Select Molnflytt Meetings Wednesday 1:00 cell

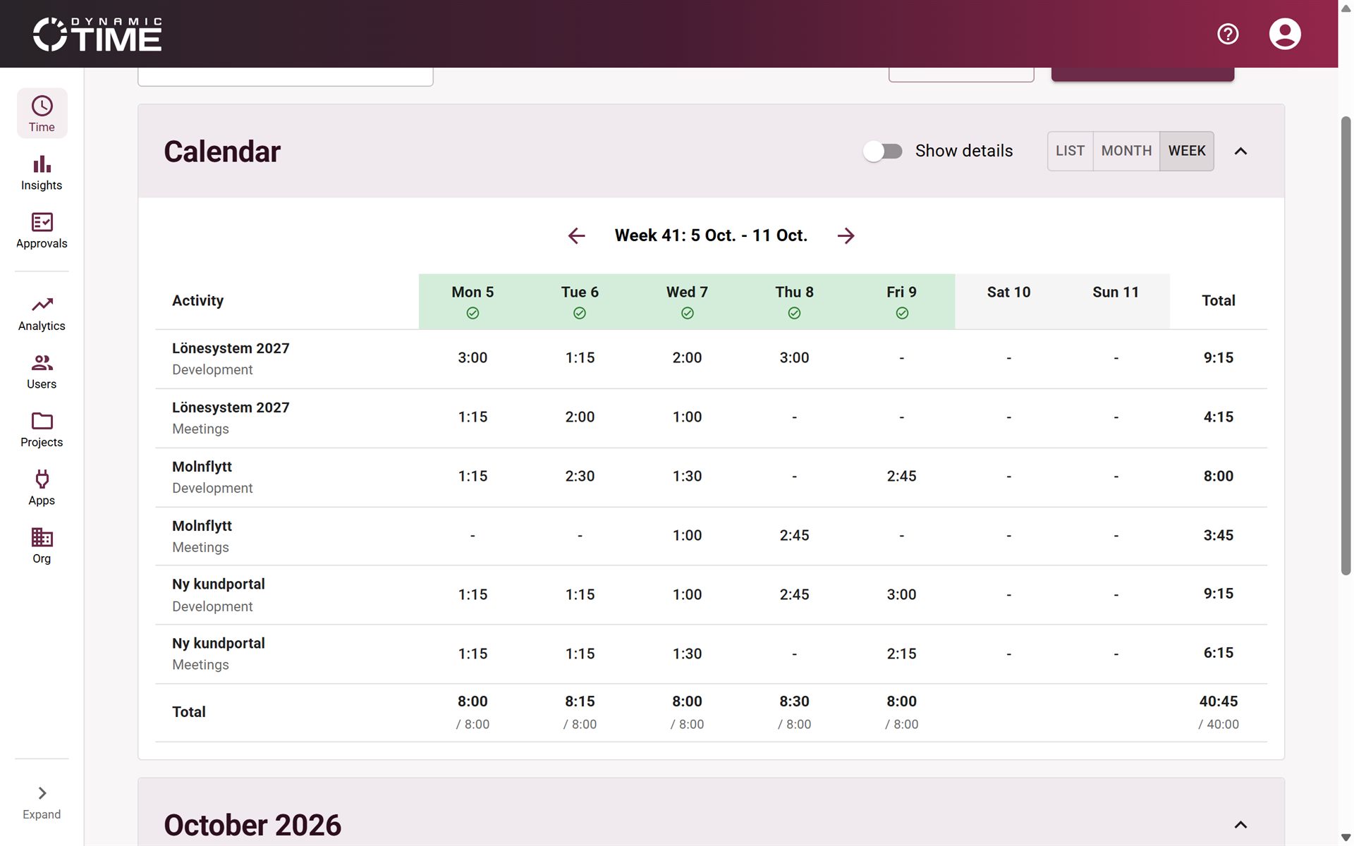tap(687, 536)
